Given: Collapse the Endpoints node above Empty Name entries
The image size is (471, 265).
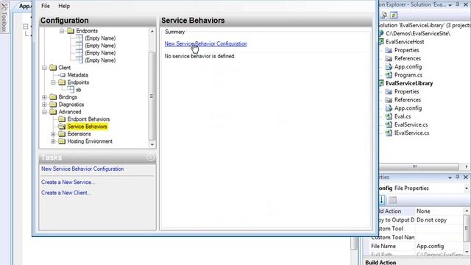Looking at the screenshot, I should (62, 31).
